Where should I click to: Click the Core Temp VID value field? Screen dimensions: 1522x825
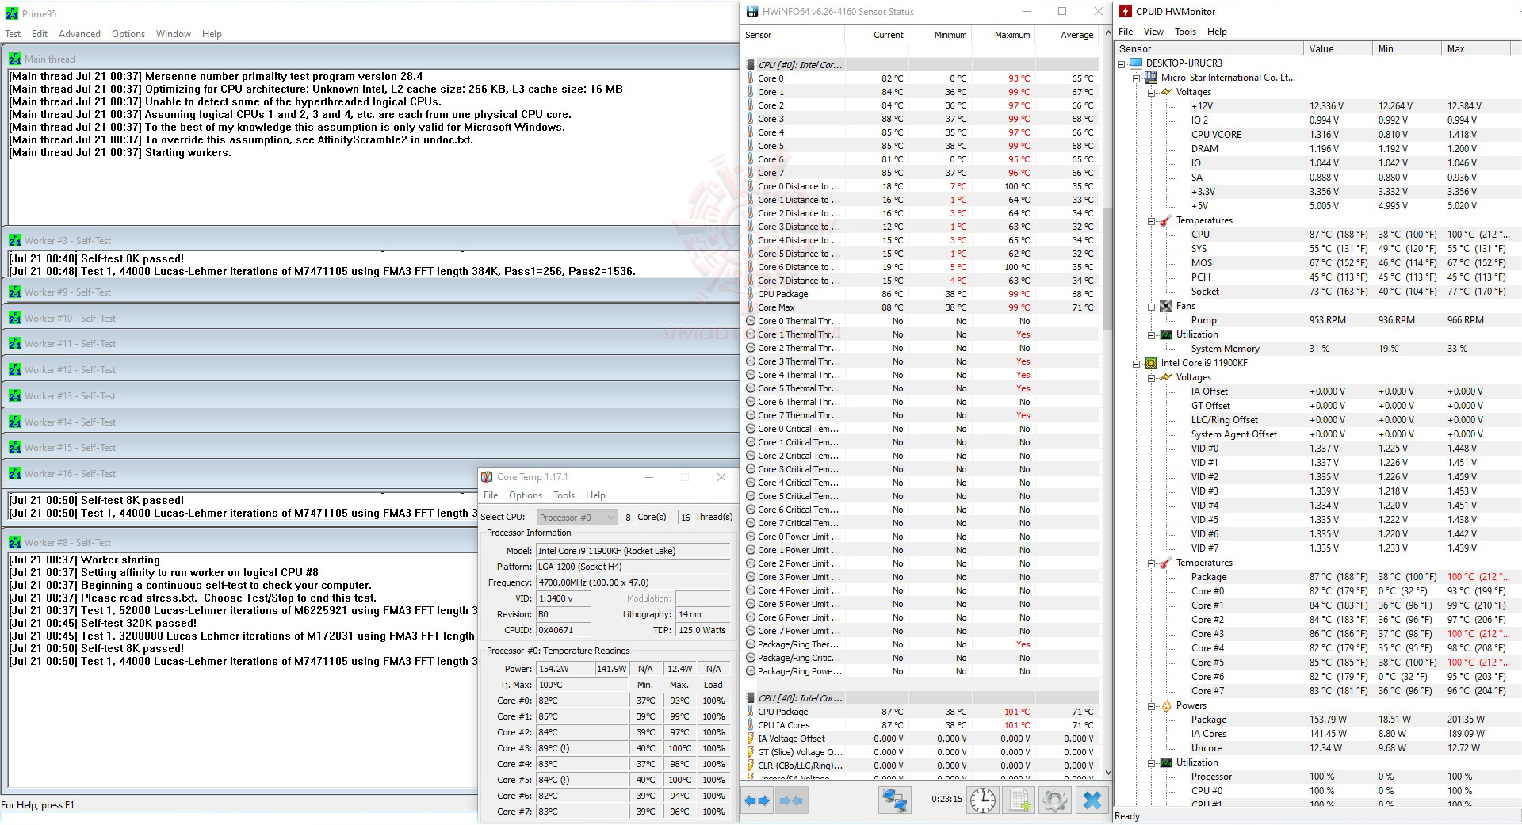point(563,598)
